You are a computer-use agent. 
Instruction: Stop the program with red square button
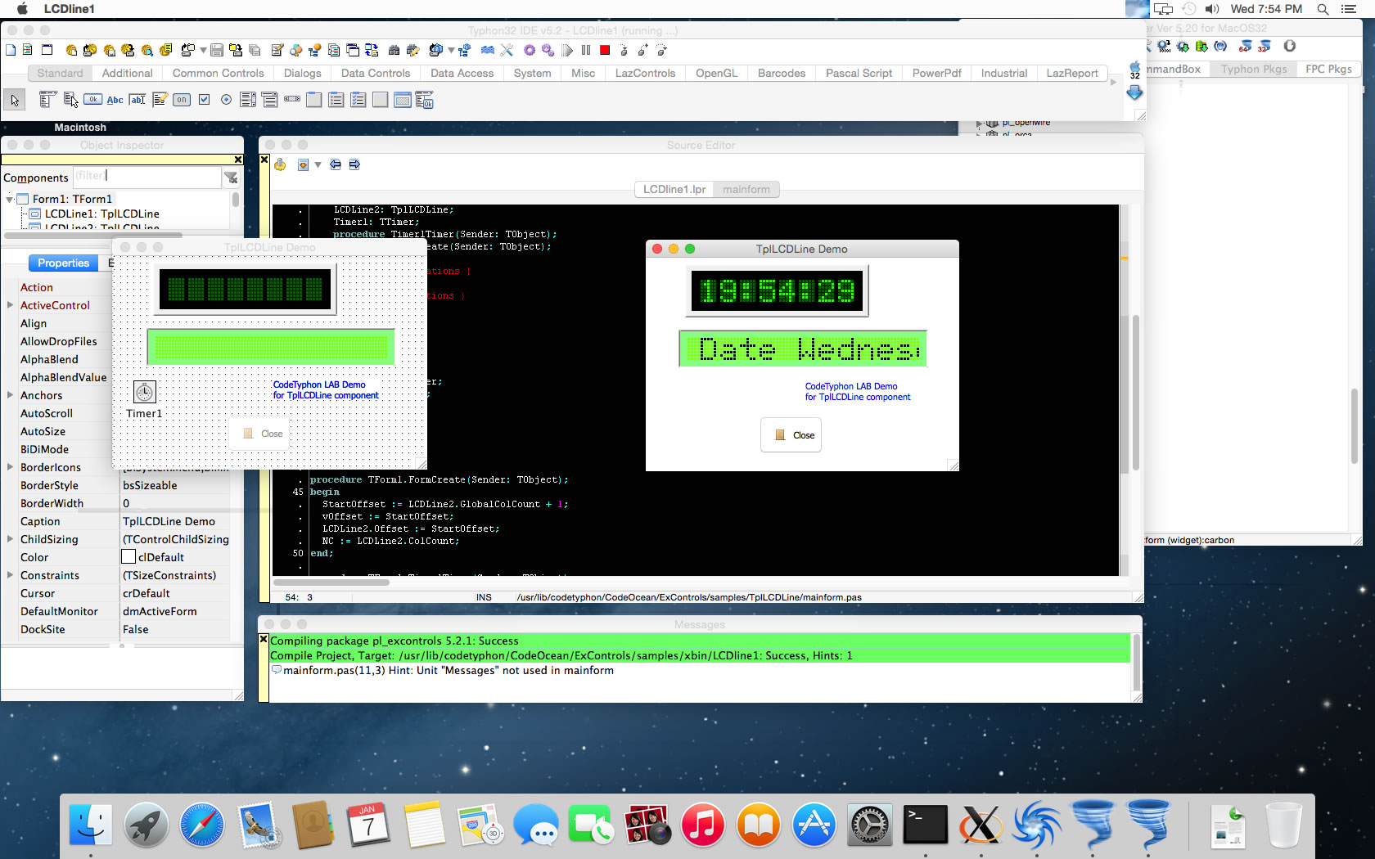(x=605, y=50)
